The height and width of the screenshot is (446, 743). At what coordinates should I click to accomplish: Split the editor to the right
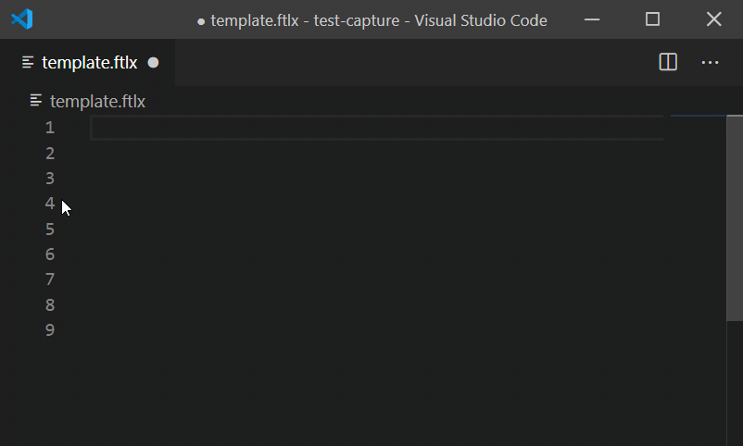click(x=668, y=62)
